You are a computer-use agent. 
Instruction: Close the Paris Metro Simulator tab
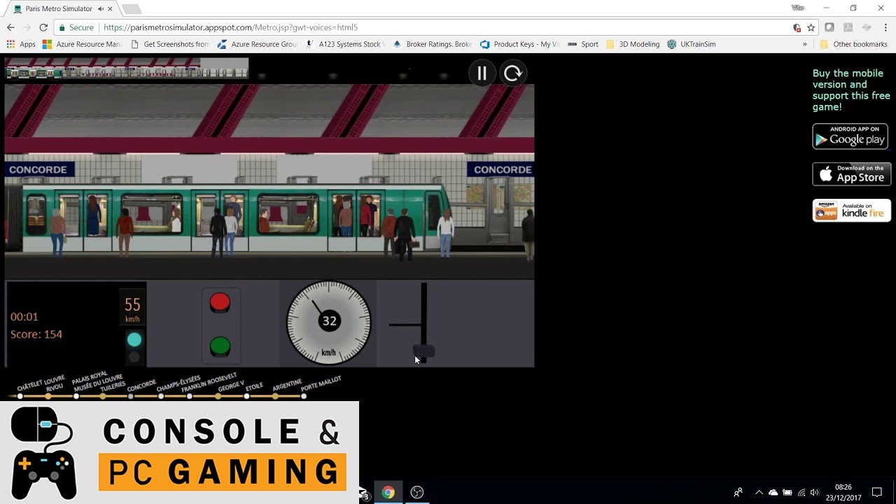(110, 9)
